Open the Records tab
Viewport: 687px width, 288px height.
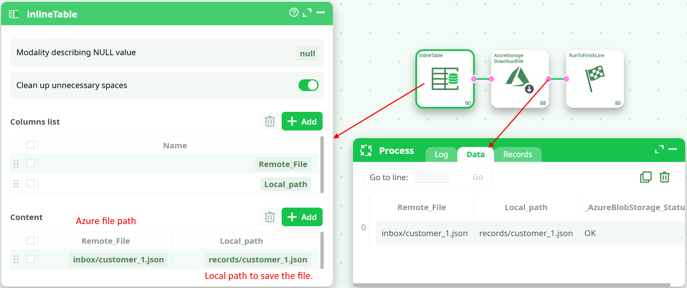tap(517, 155)
